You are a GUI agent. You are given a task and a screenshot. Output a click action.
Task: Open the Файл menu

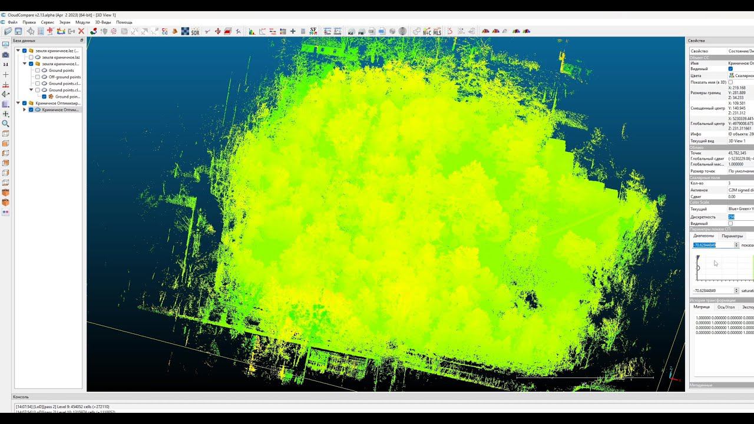12,22
